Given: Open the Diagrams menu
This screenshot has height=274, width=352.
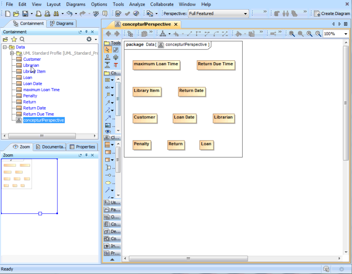Looking at the screenshot, I should (x=76, y=4).
